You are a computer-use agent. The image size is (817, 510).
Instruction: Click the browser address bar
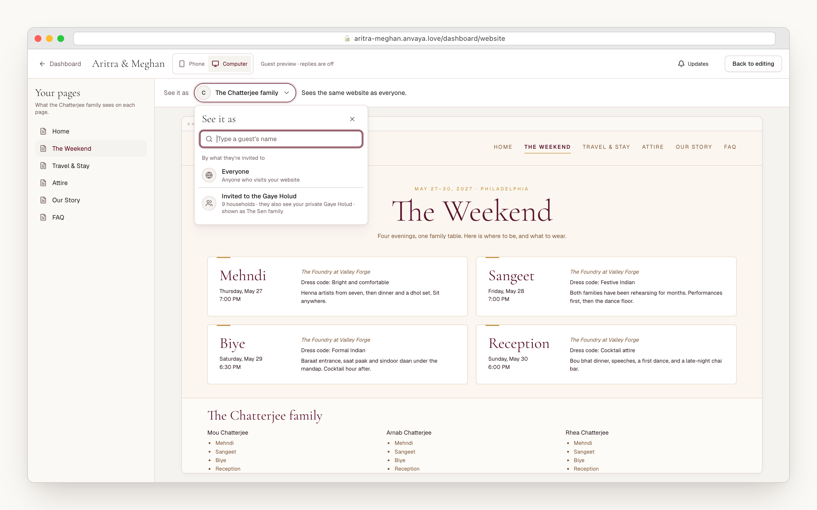coord(424,39)
